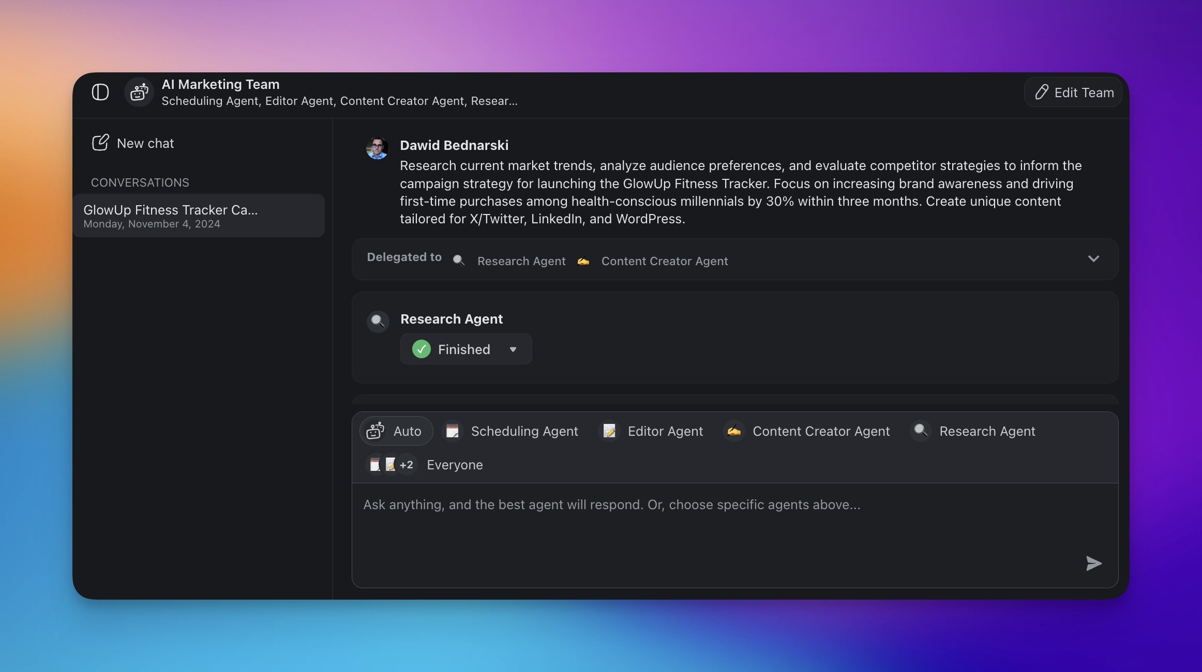Click the green Finished checkmark
The width and height of the screenshot is (1202, 672).
422,349
